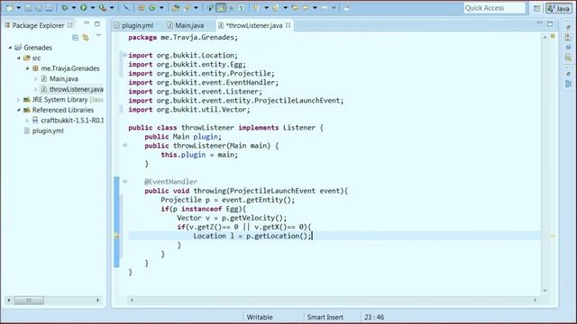The width and height of the screenshot is (577, 324).
Task: Minimize the Package Explorer view
Action: pos(87,23)
